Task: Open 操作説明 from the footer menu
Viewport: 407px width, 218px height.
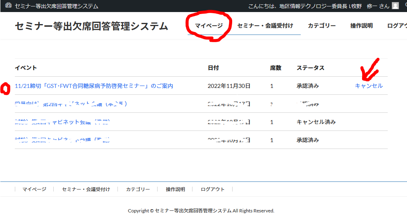Action: [x=175, y=189]
